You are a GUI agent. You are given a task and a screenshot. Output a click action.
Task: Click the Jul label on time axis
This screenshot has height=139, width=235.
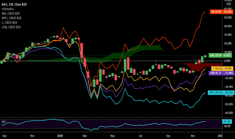point(140,136)
